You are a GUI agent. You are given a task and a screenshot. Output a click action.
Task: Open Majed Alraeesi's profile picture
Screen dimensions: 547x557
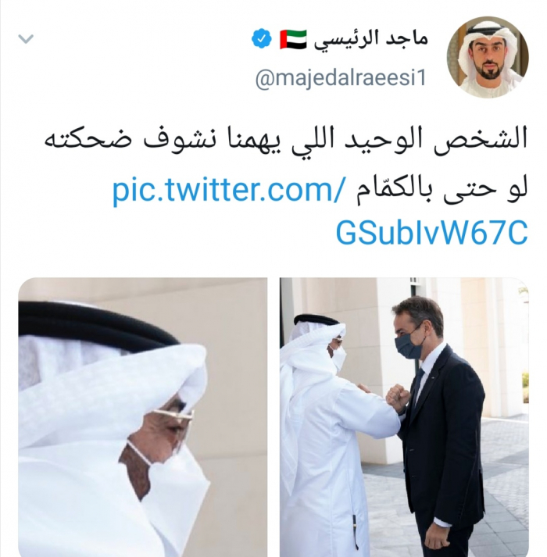click(488, 57)
